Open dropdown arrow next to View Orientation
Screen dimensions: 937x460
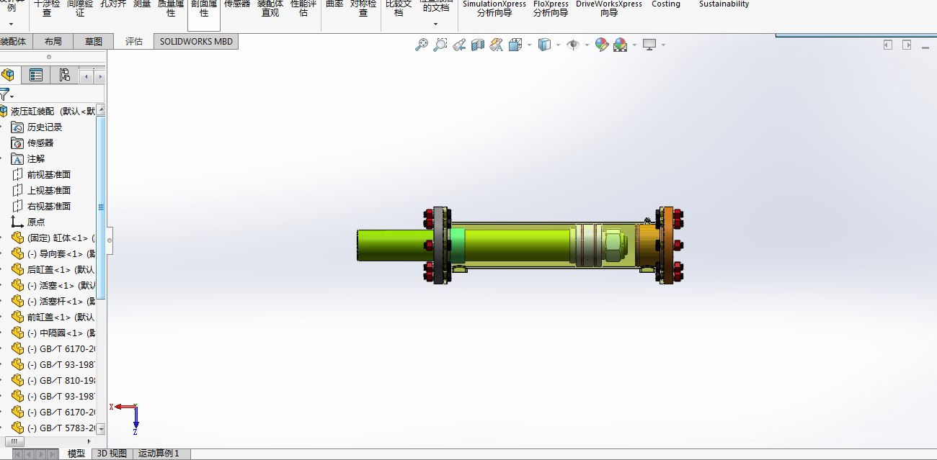tap(529, 45)
